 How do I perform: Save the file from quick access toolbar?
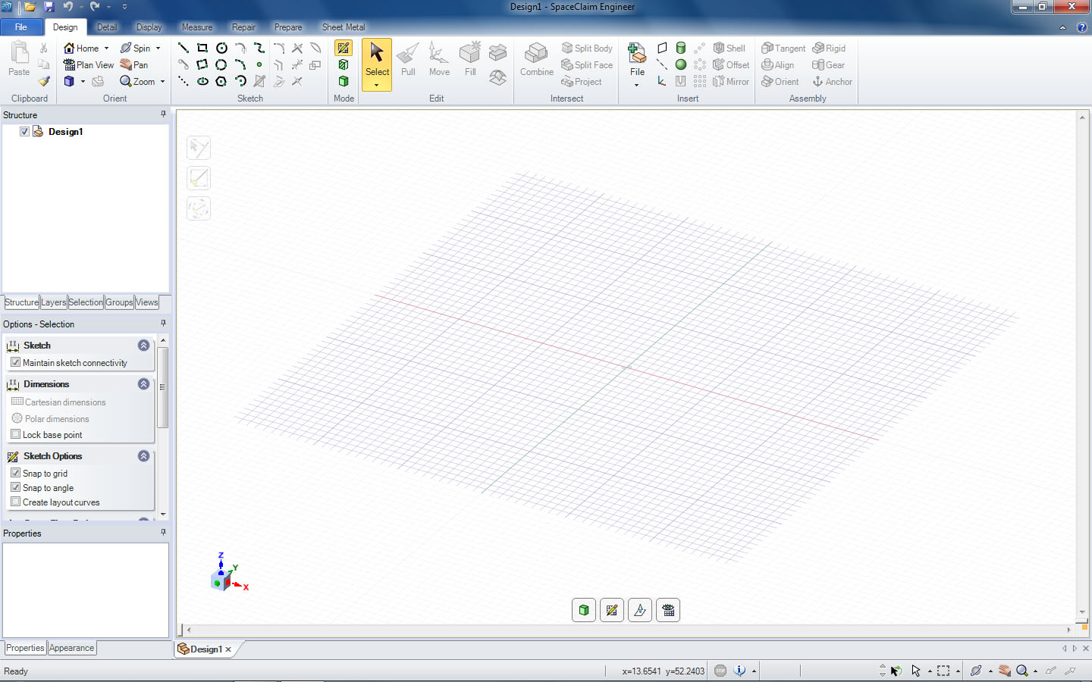49,7
